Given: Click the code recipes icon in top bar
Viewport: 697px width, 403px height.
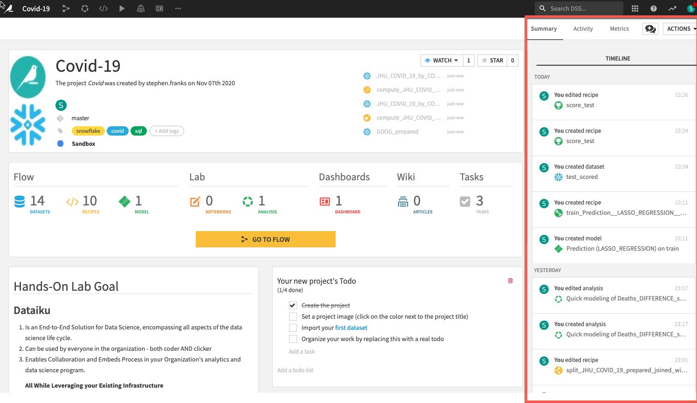Looking at the screenshot, I should click(103, 8).
